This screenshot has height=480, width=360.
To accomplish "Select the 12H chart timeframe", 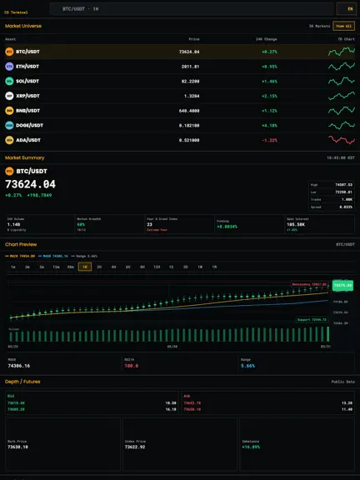I will click(157, 267).
